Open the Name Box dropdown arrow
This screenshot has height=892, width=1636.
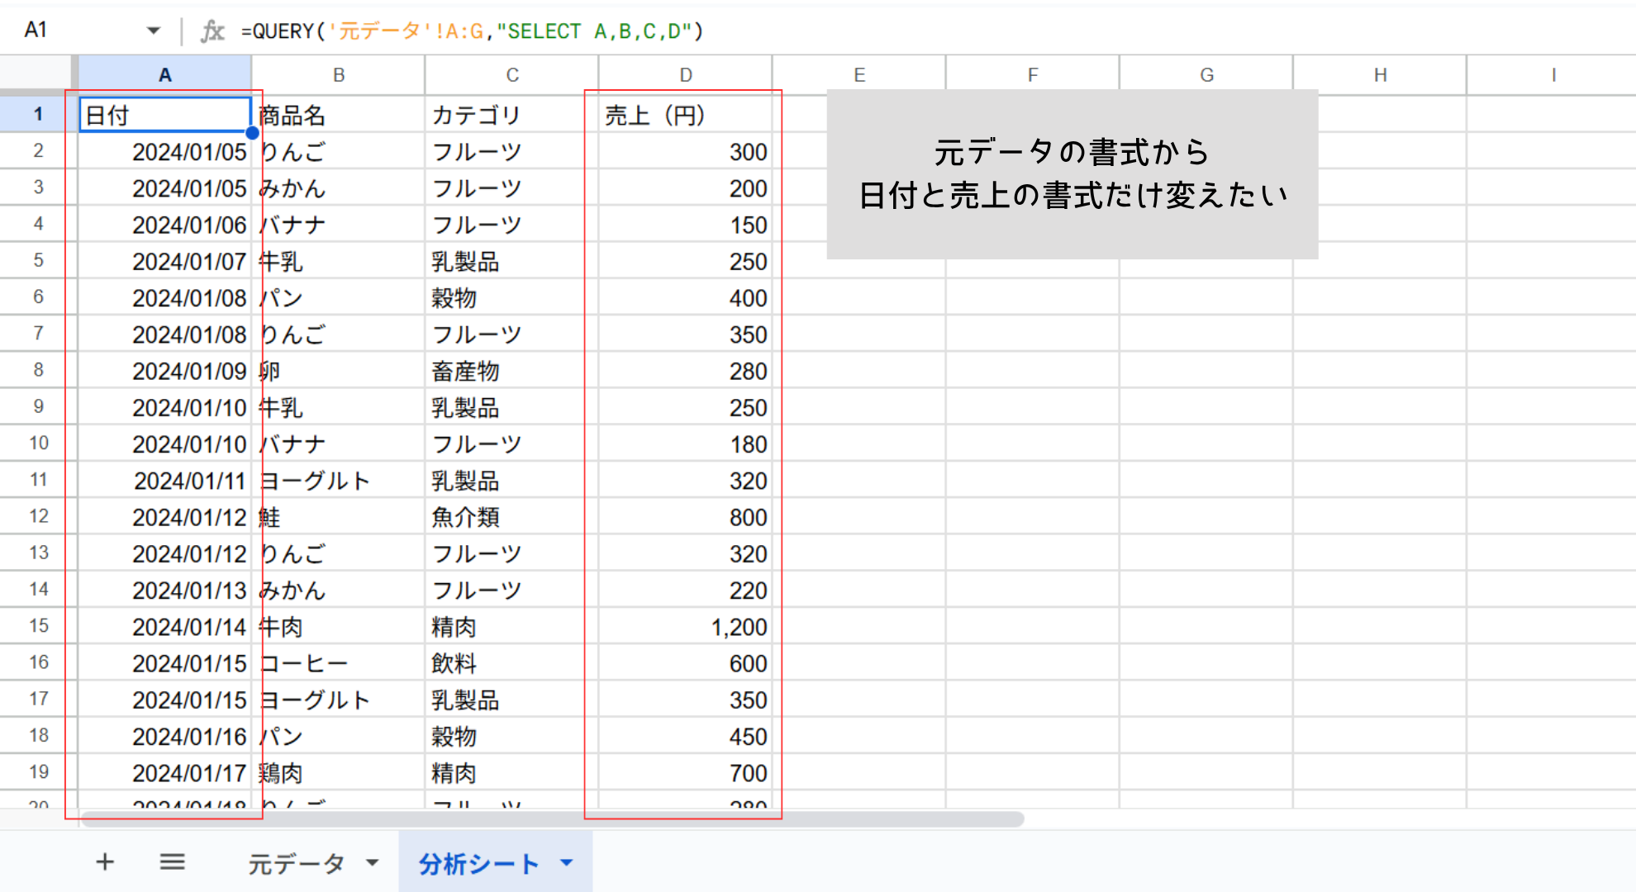154,31
